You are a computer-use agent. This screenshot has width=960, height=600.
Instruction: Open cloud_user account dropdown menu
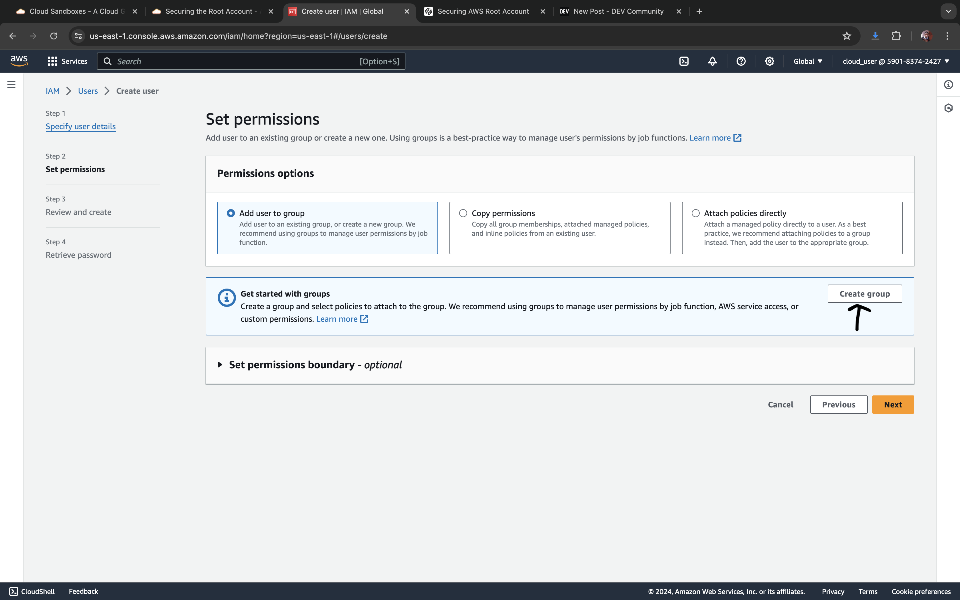coord(895,61)
